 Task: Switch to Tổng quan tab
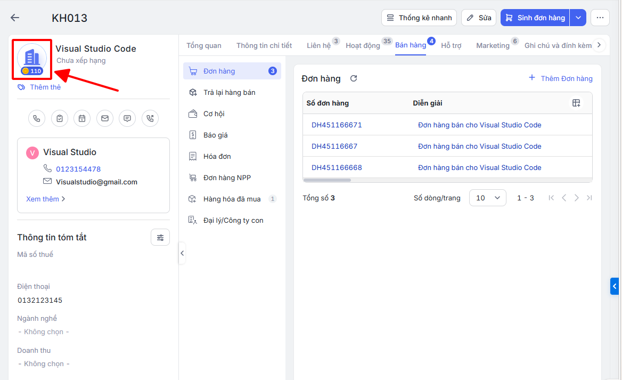coord(204,46)
